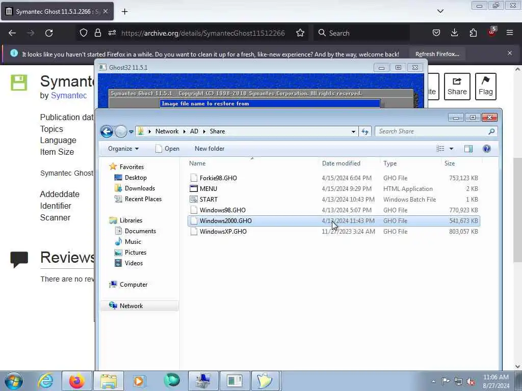The width and height of the screenshot is (522, 391).
Task: Open recent locations dropdown in file dialog
Action: (x=131, y=132)
